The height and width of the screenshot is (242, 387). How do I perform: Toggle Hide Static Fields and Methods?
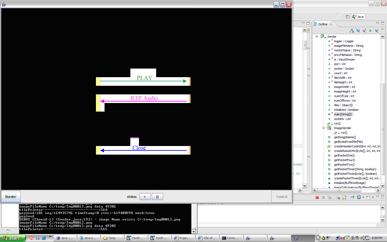[364, 31]
